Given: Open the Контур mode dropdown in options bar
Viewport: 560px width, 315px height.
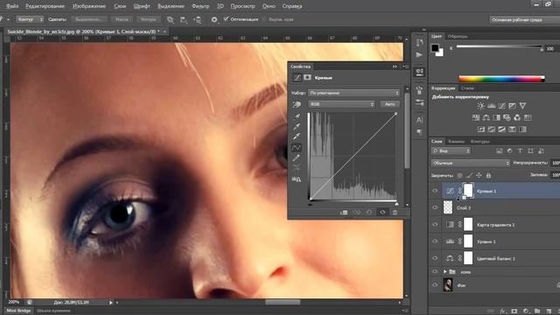Looking at the screenshot, I should [30, 19].
